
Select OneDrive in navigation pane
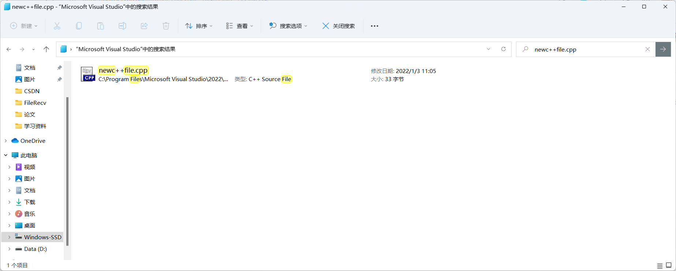tap(33, 141)
